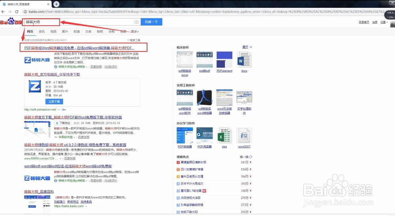Select the 网页 search tab
395x216 pixels.
30,32
